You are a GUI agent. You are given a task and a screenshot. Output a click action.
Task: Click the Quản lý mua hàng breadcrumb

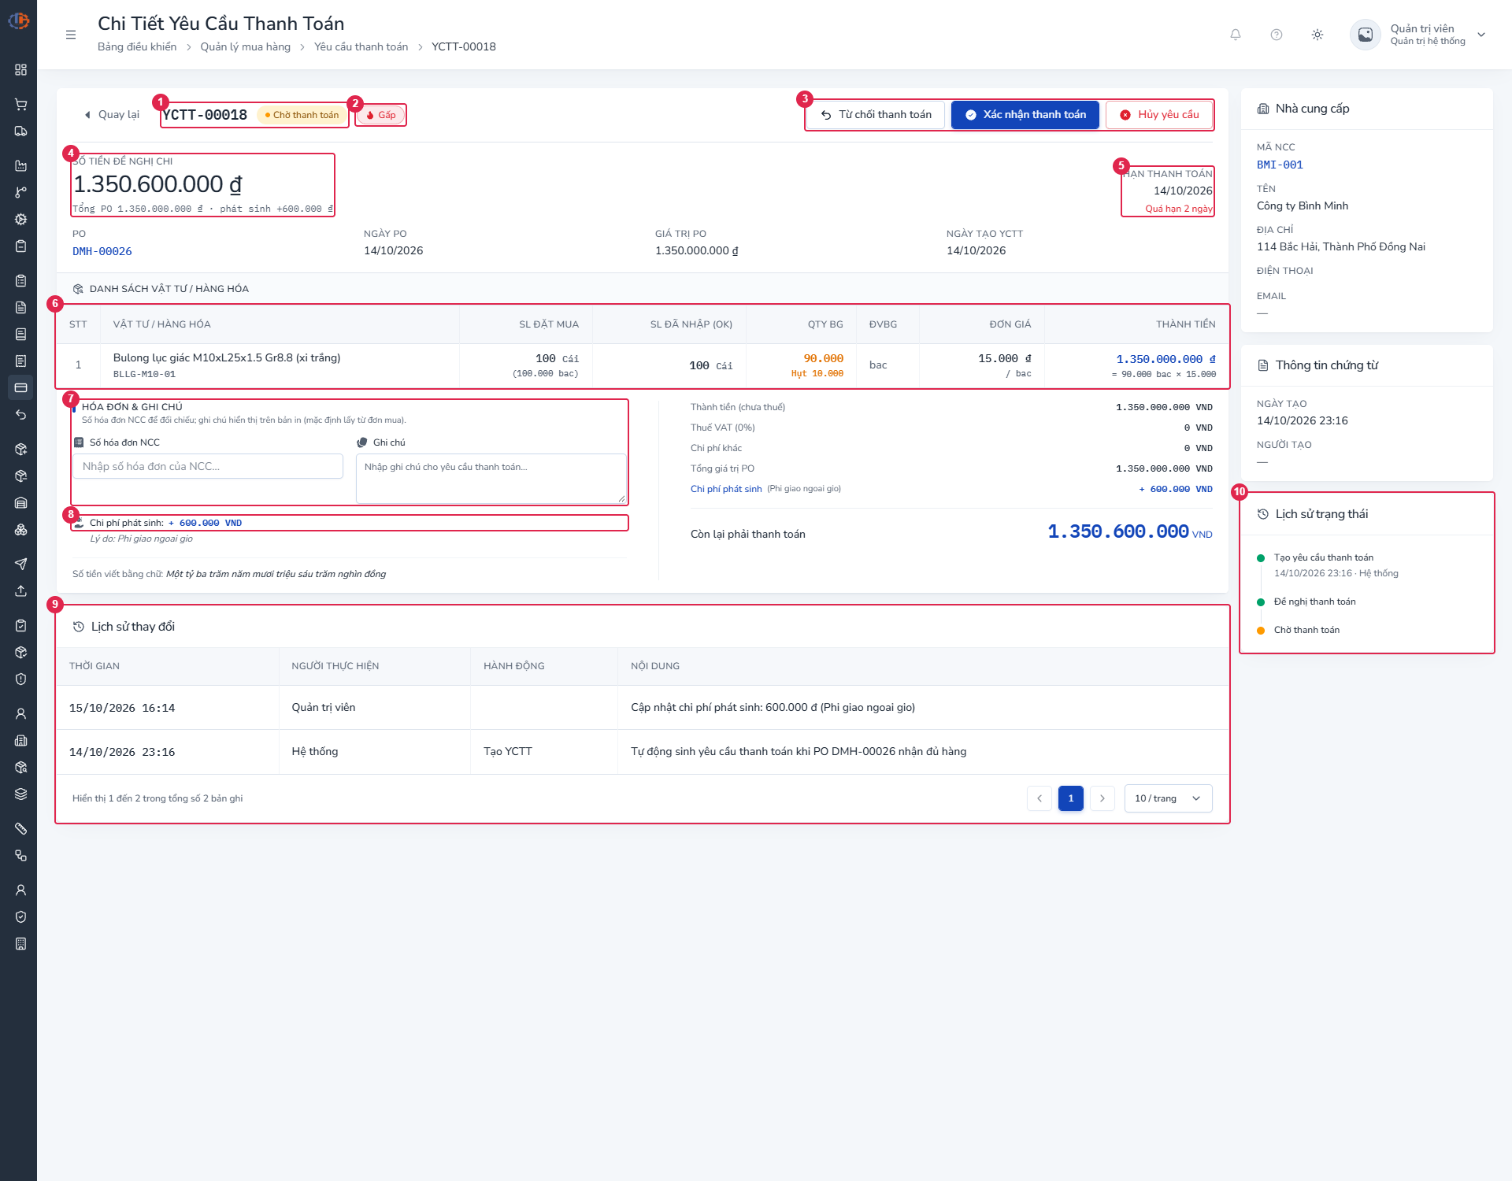[x=245, y=46]
